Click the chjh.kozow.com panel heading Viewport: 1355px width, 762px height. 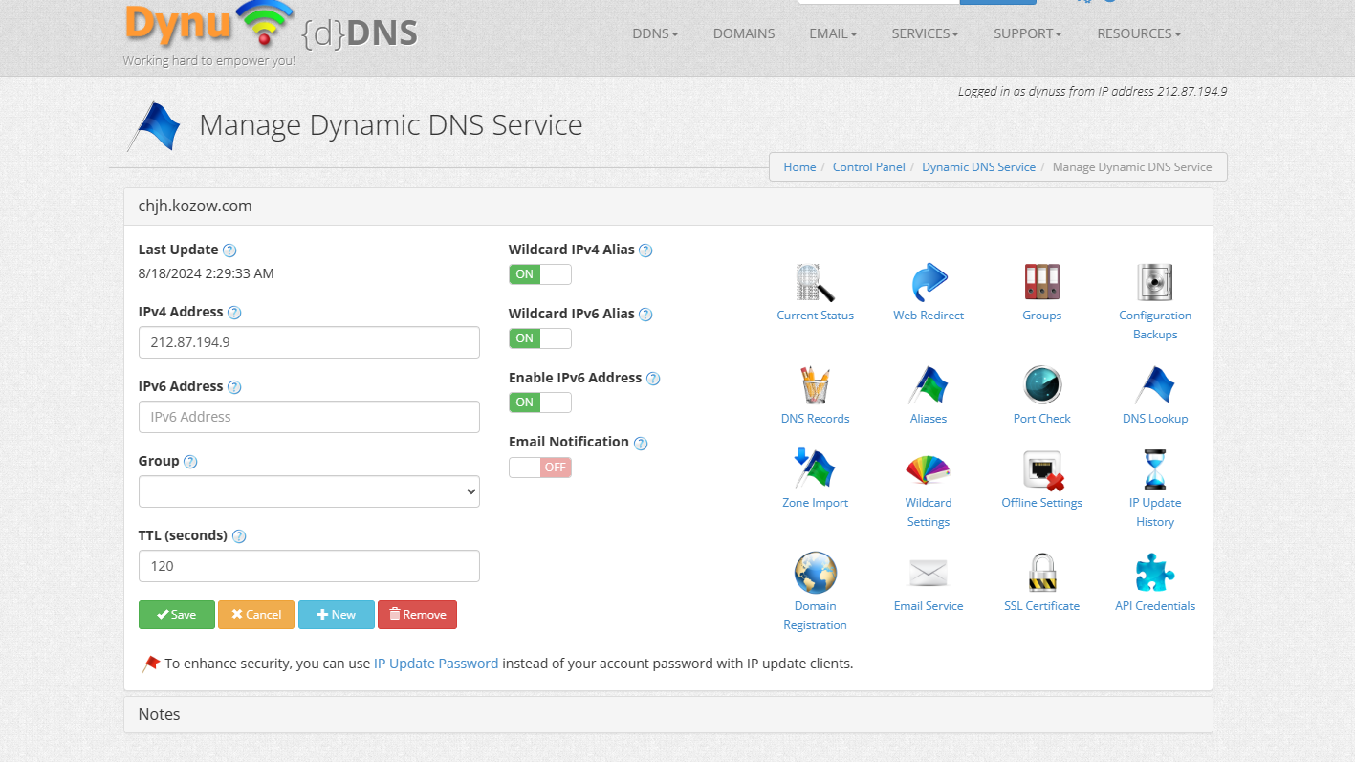pos(668,206)
